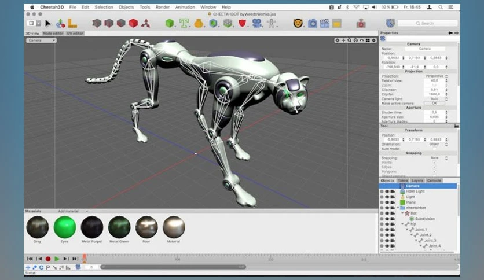Switch to the Node editor tab
The height and width of the screenshot is (280, 484).
[53, 34]
